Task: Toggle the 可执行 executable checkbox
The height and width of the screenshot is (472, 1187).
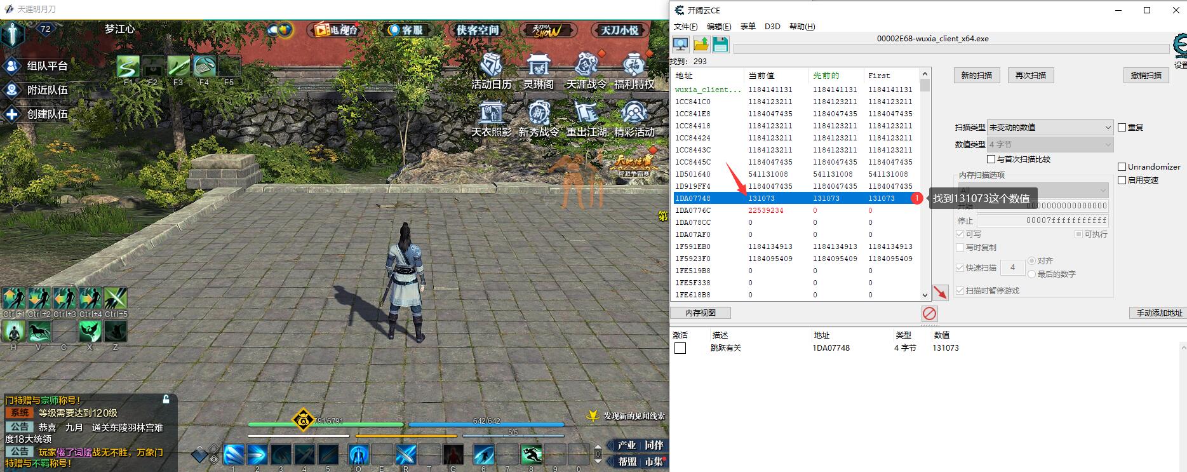Action: click(1078, 234)
